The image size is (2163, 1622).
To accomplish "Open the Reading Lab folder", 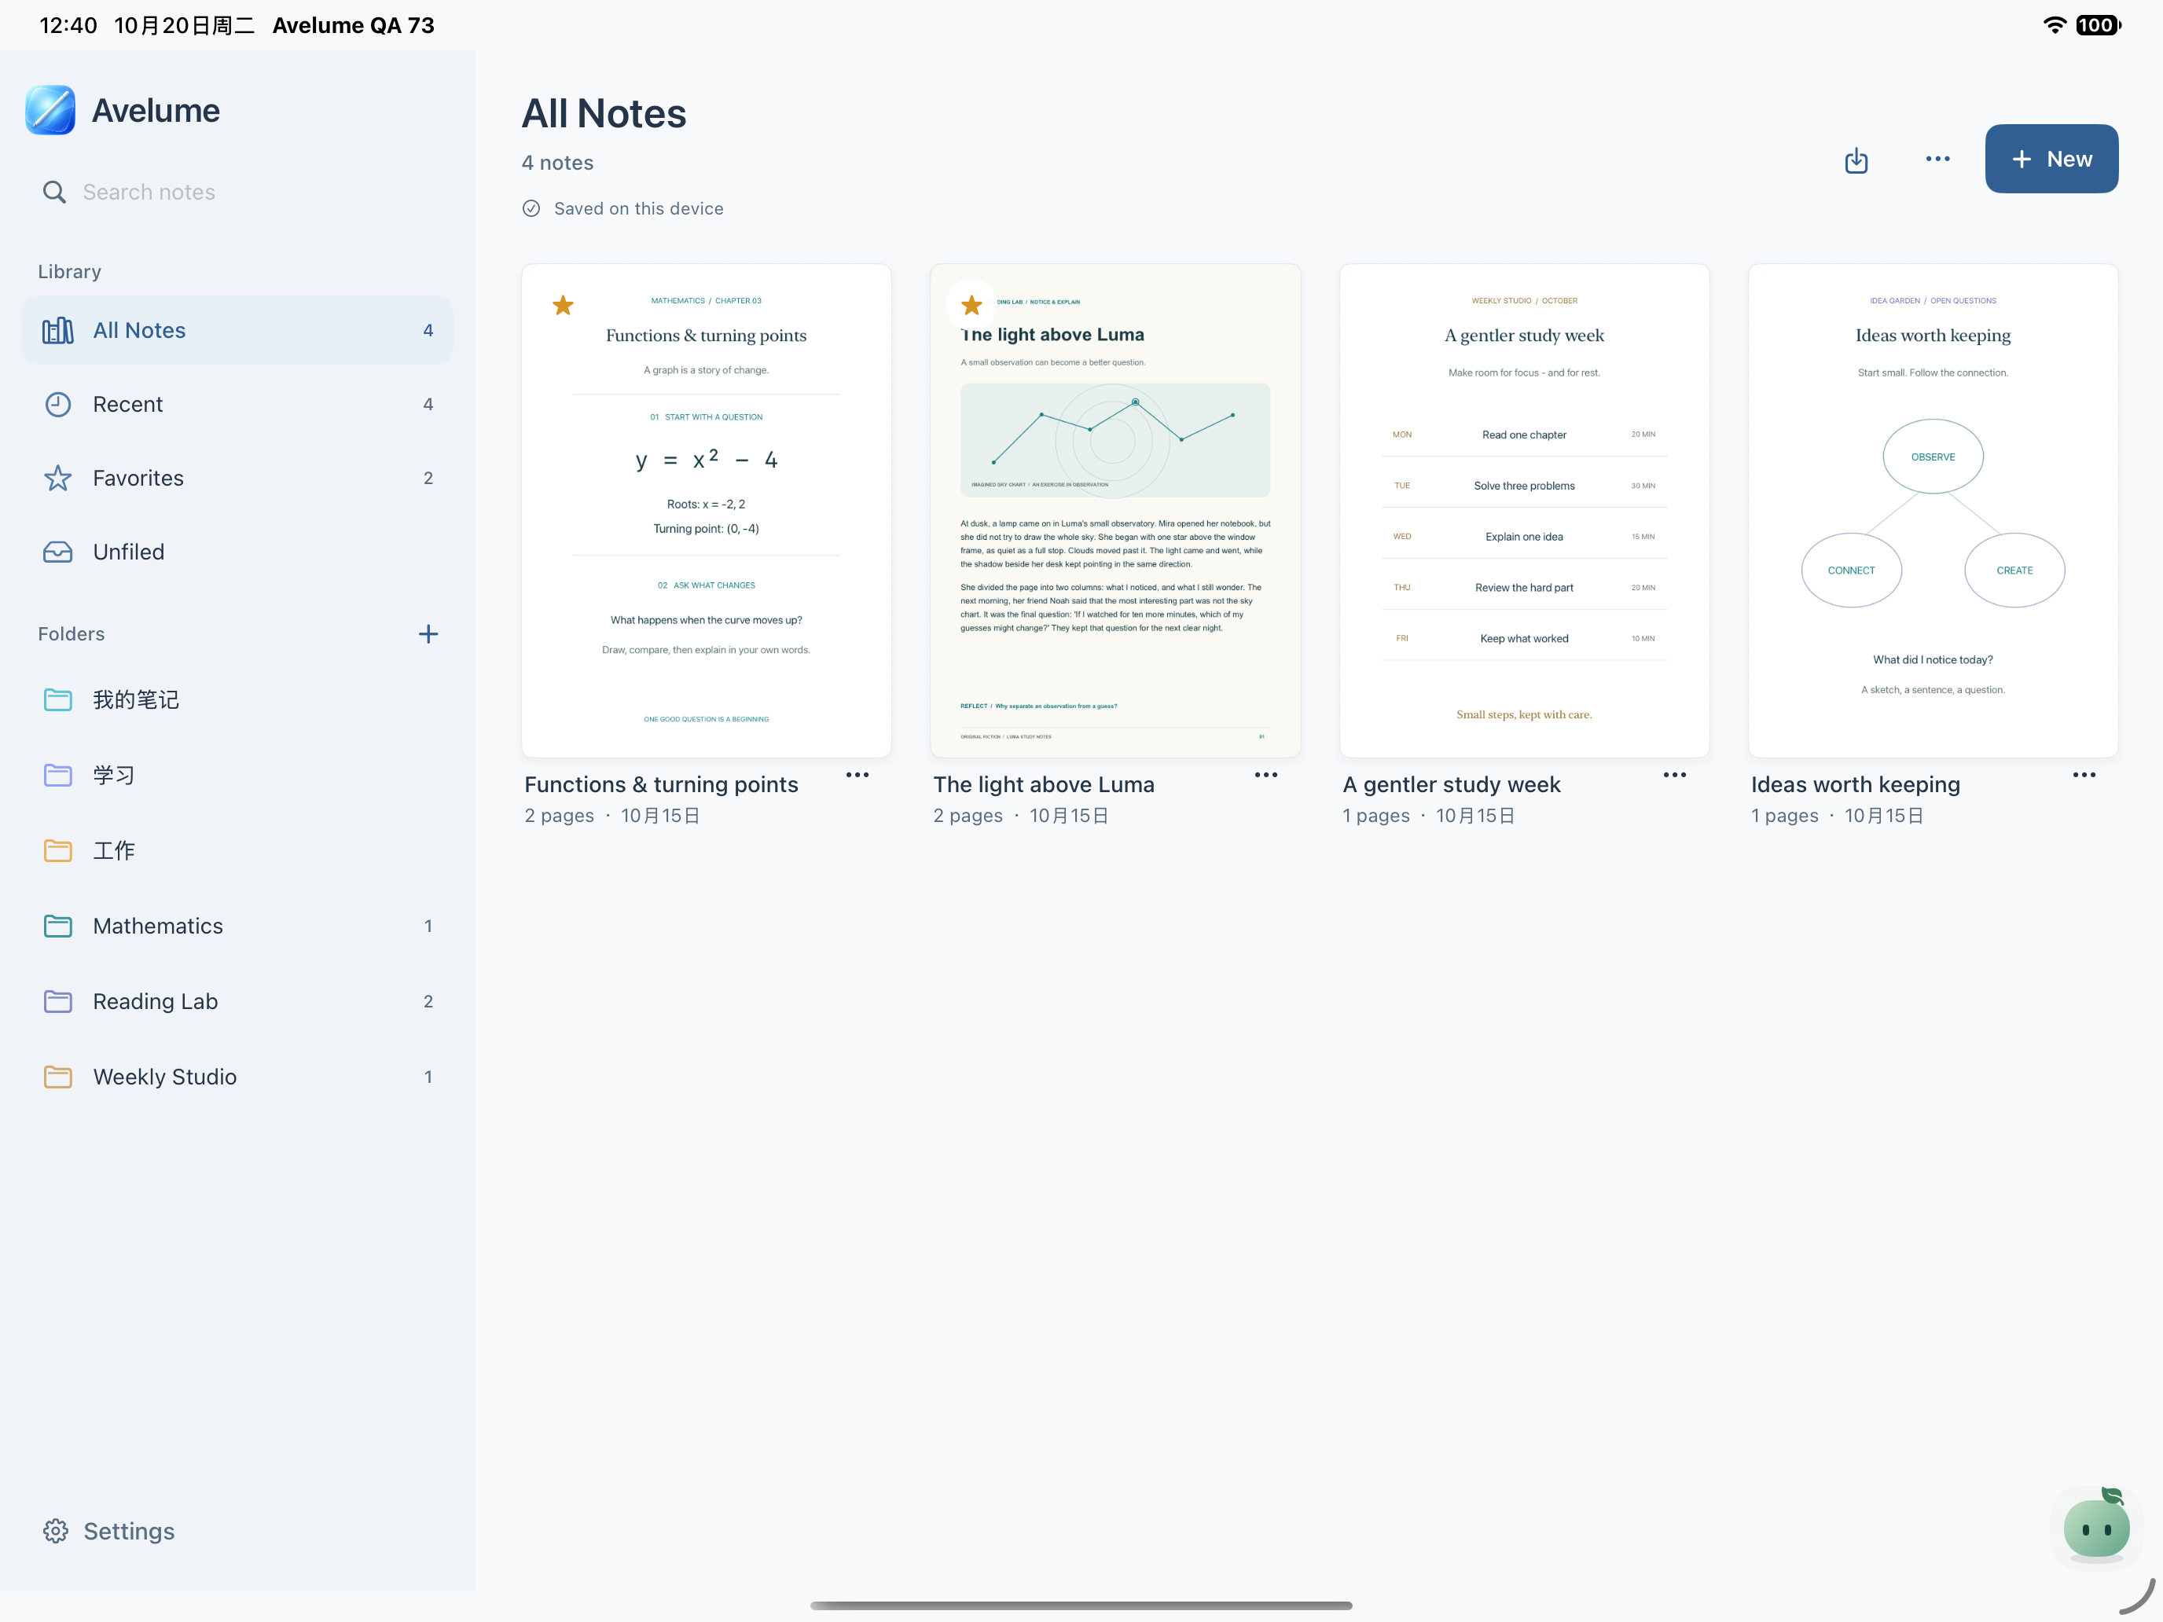I will (237, 1001).
